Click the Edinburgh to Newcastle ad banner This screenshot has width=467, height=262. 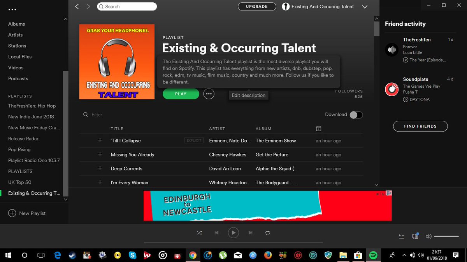[x=267, y=205]
